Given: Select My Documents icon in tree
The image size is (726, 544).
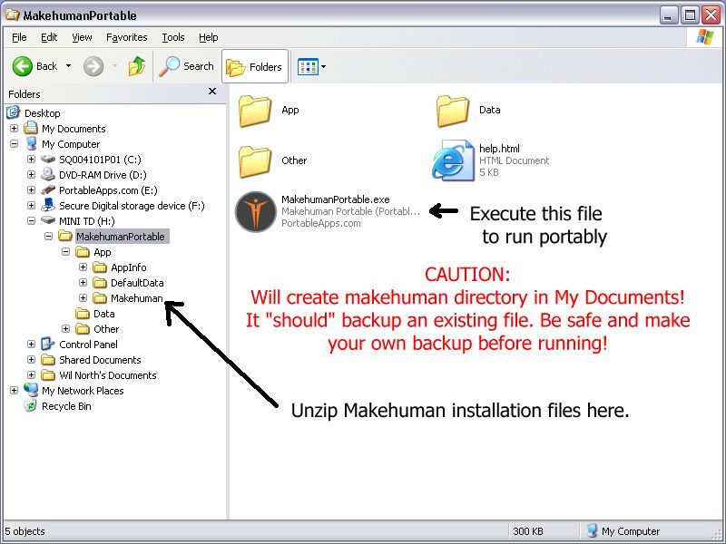Looking at the screenshot, I should pos(31,128).
